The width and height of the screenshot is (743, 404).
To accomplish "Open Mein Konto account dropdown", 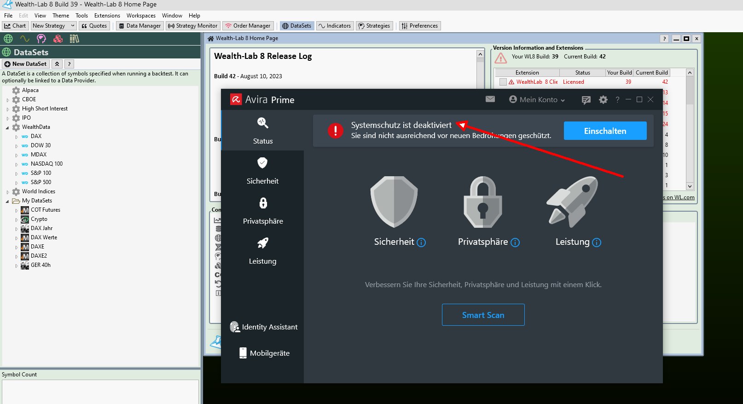I will click(x=537, y=99).
